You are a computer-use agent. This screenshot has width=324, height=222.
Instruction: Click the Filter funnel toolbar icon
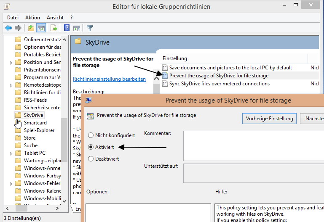coord(90,28)
